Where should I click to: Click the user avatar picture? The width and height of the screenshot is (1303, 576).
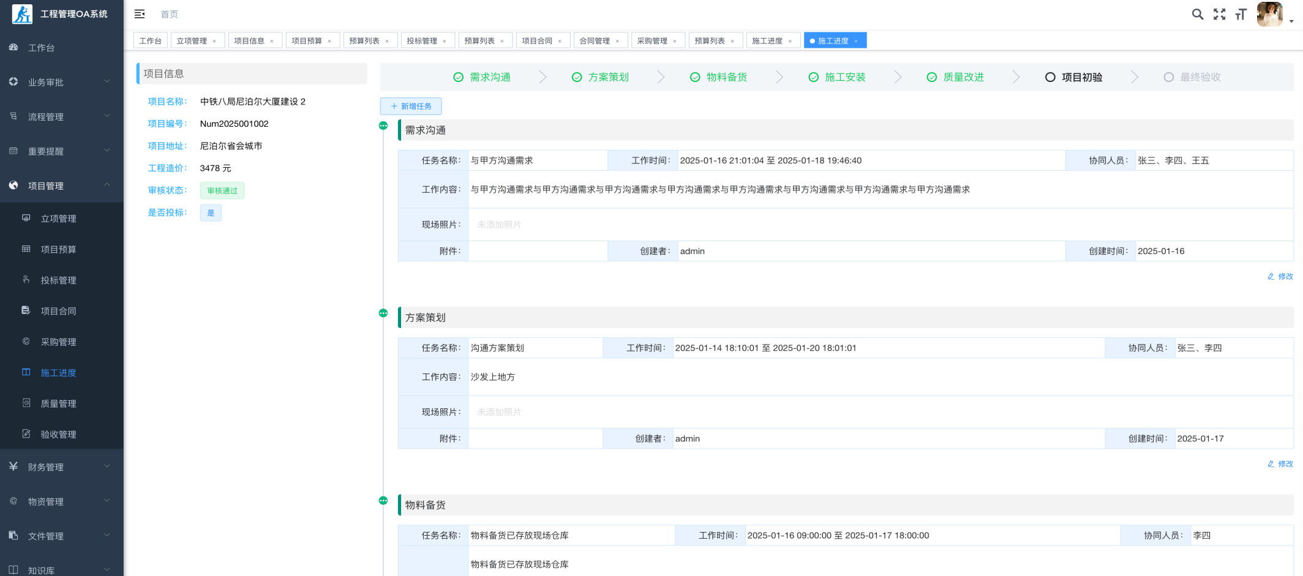click(x=1269, y=14)
